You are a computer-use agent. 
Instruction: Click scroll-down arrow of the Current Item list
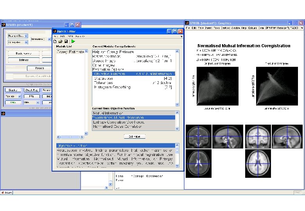(x=177, y=129)
